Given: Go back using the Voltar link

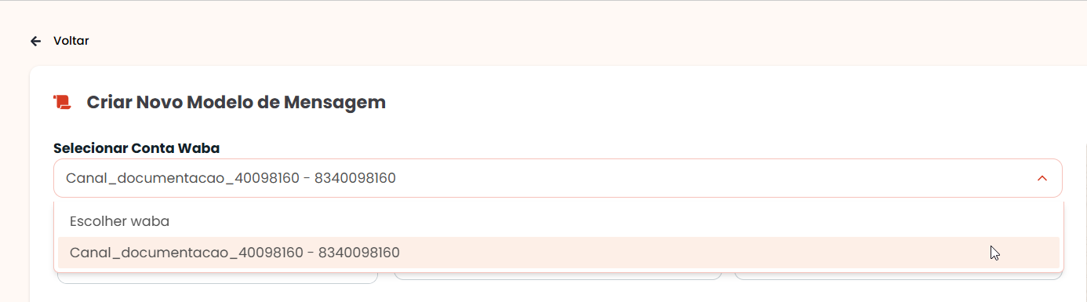Looking at the screenshot, I should coord(60,41).
